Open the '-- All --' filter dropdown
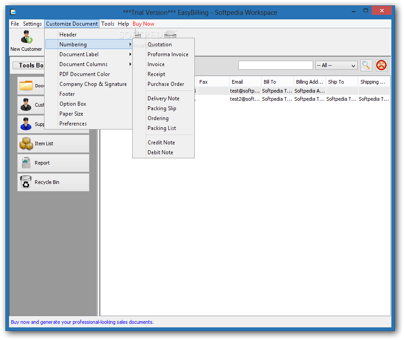 [x=336, y=65]
